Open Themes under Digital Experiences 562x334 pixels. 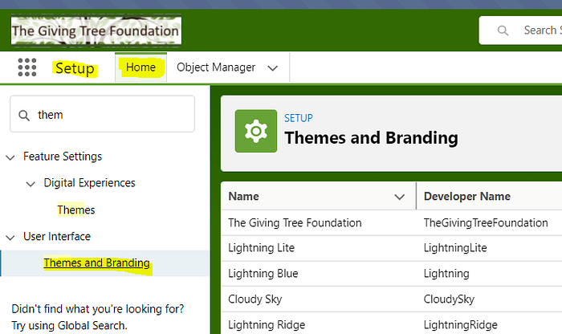[x=76, y=210]
